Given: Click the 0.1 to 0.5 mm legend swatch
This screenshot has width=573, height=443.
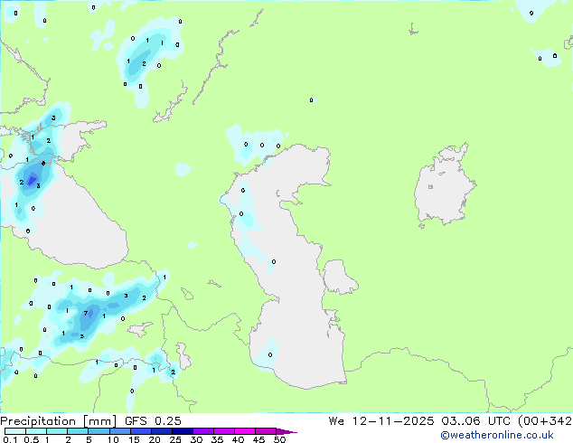Looking at the screenshot, I should (15, 431).
